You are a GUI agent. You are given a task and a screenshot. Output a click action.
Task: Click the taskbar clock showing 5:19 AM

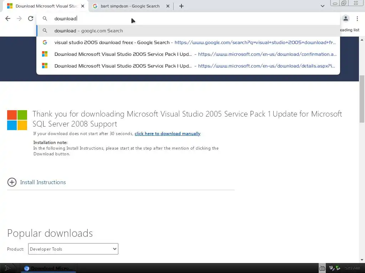(352, 268)
